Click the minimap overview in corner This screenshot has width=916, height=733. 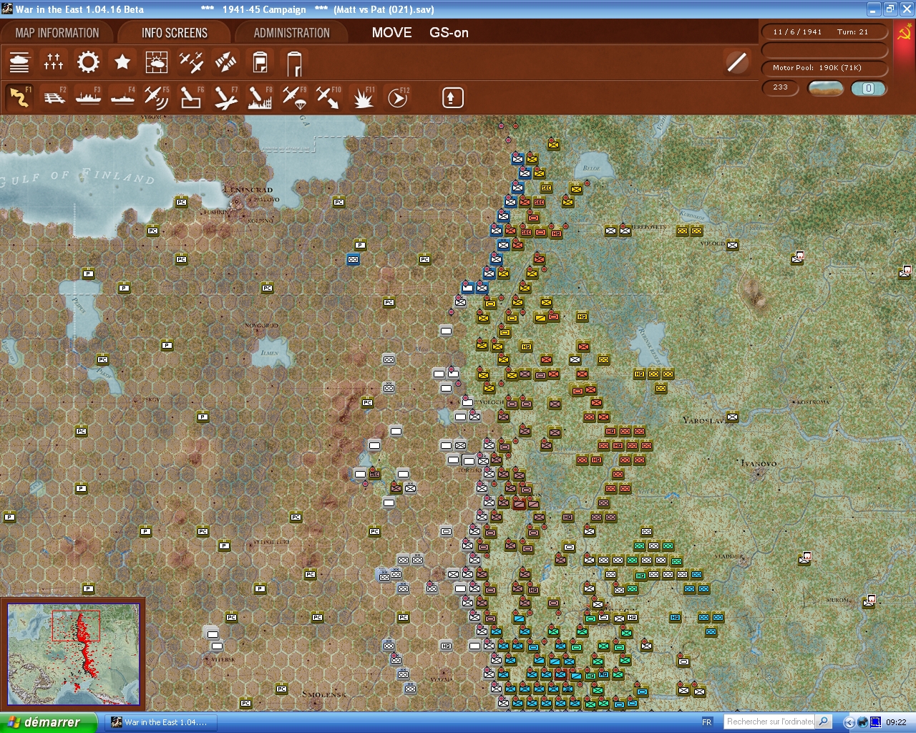click(x=73, y=654)
